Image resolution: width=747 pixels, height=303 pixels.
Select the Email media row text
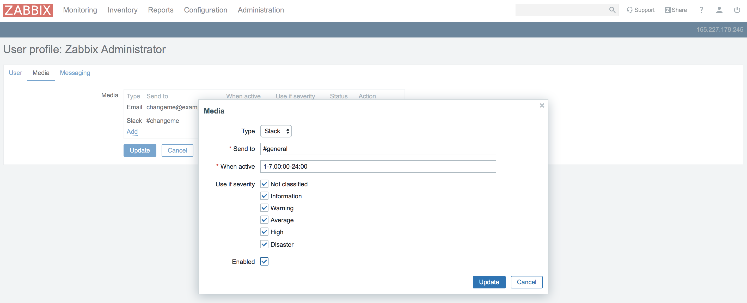coord(162,107)
